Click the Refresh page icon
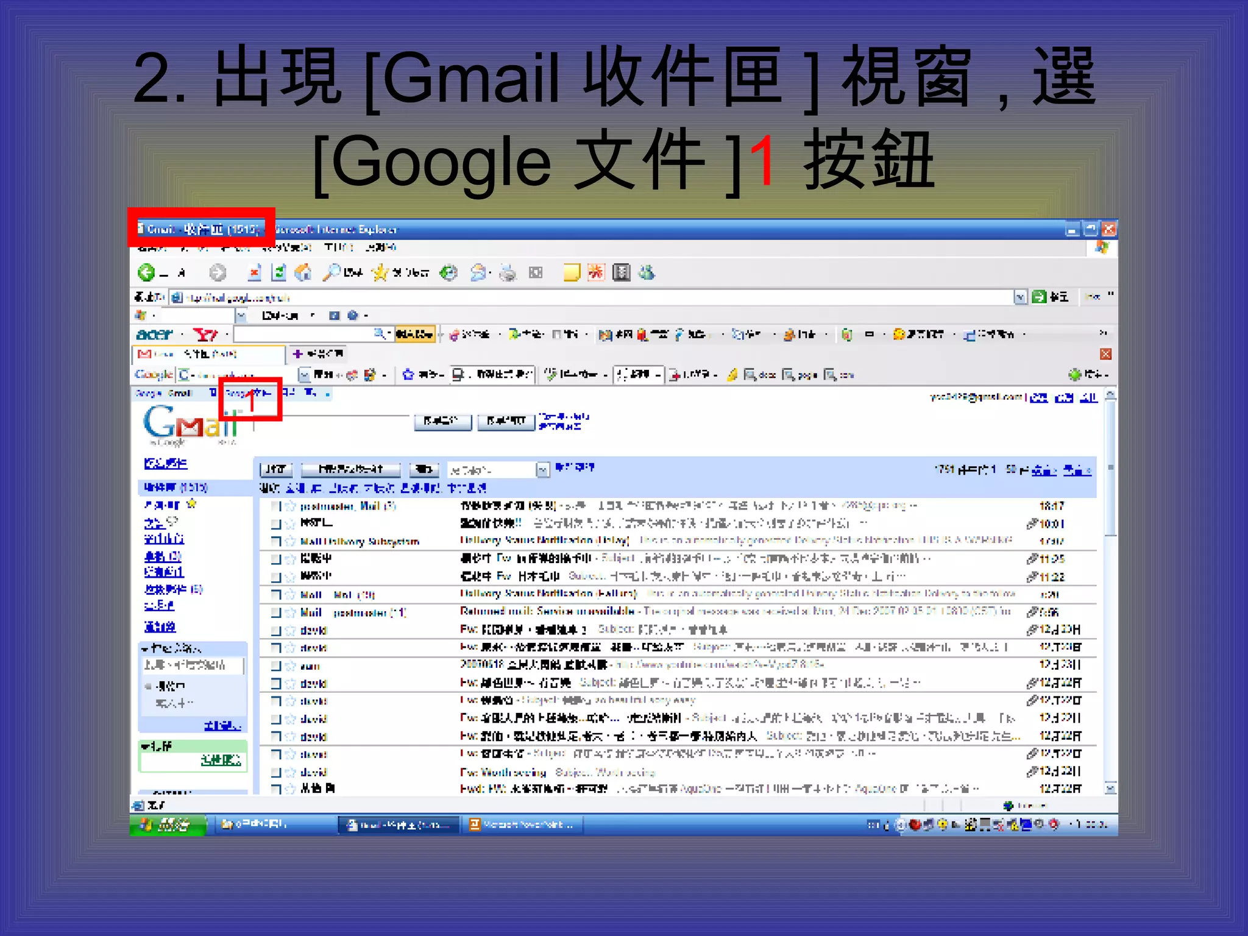This screenshot has width=1248, height=936. pos(278,272)
